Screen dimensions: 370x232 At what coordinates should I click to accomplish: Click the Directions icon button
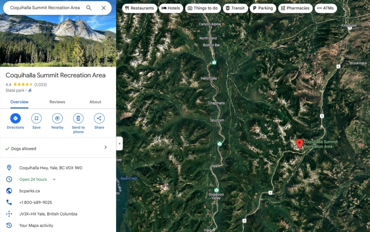(15, 118)
